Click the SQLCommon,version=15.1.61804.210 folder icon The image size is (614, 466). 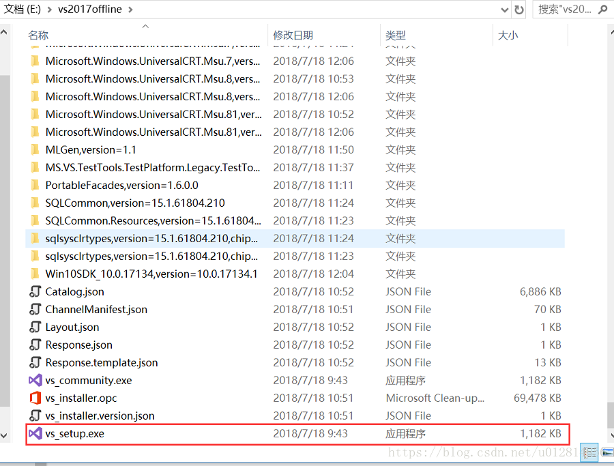(x=35, y=203)
